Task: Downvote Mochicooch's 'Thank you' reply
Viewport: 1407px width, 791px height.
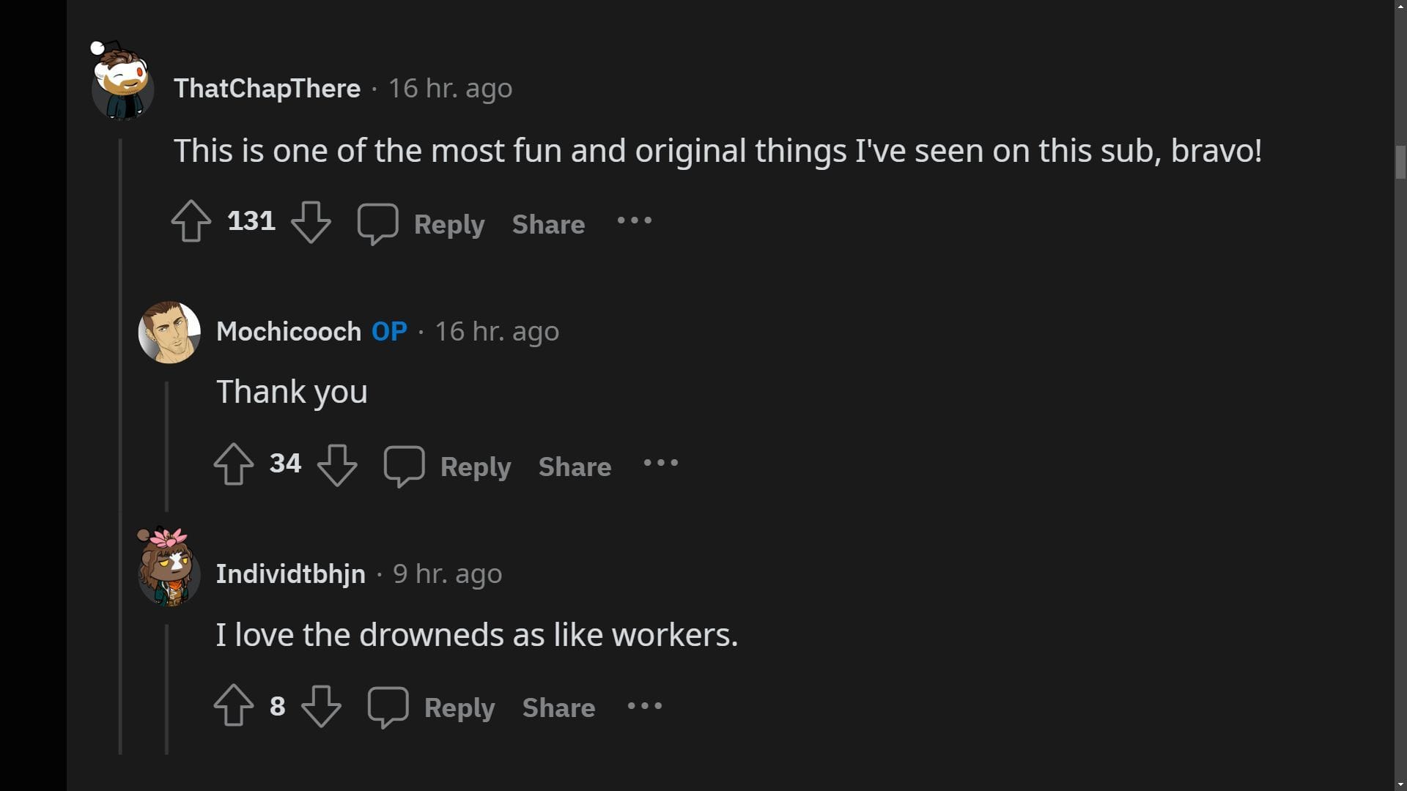Action: [x=337, y=464]
